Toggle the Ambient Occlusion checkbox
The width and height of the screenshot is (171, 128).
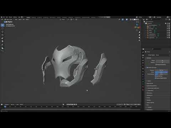[x=147, y=68]
